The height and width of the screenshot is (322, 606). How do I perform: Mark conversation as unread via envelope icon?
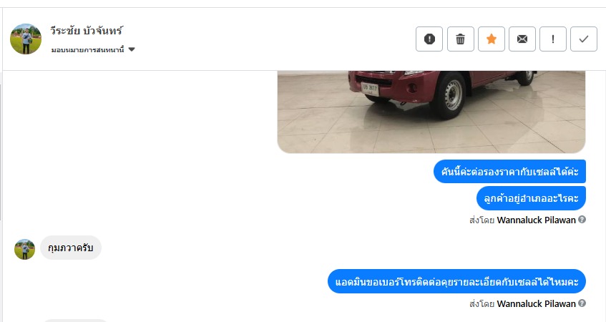click(x=522, y=39)
